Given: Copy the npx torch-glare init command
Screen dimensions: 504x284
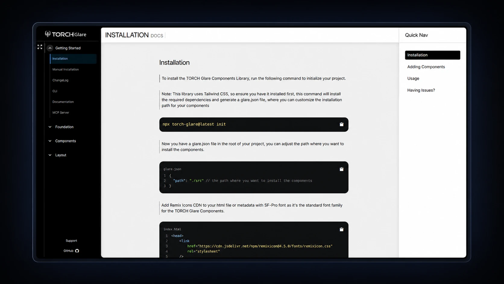Looking at the screenshot, I should click(342, 124).
